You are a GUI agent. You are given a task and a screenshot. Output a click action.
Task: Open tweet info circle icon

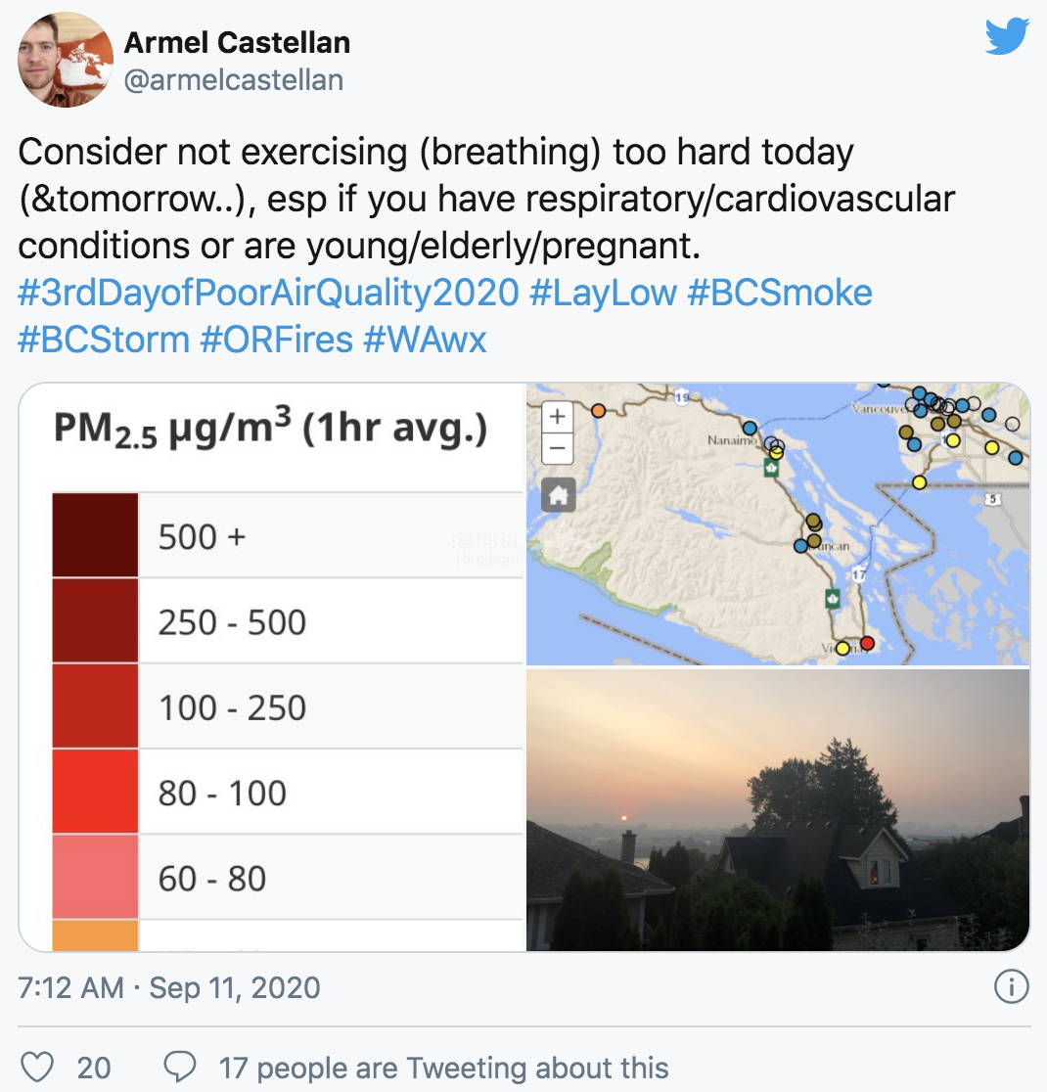point(1011,987)
